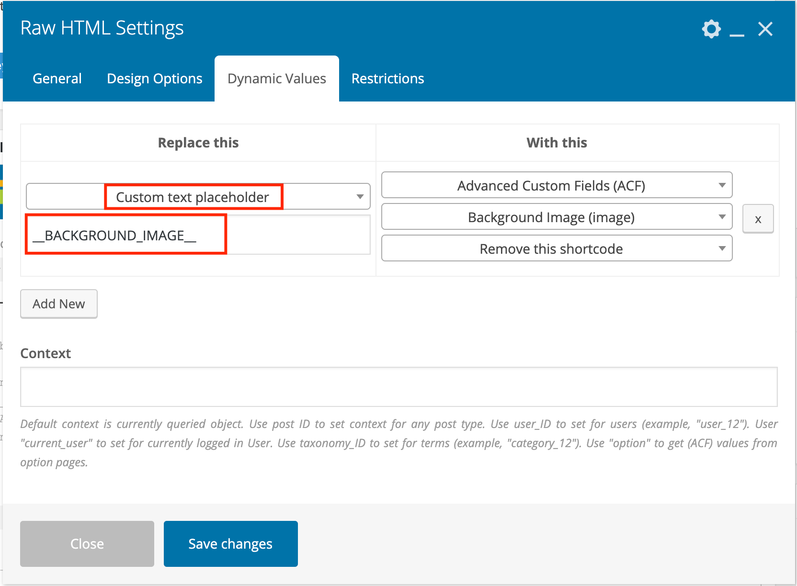Open the Design Options tab
This screenshot has height=586, width=797.
(x=155, y=79)
